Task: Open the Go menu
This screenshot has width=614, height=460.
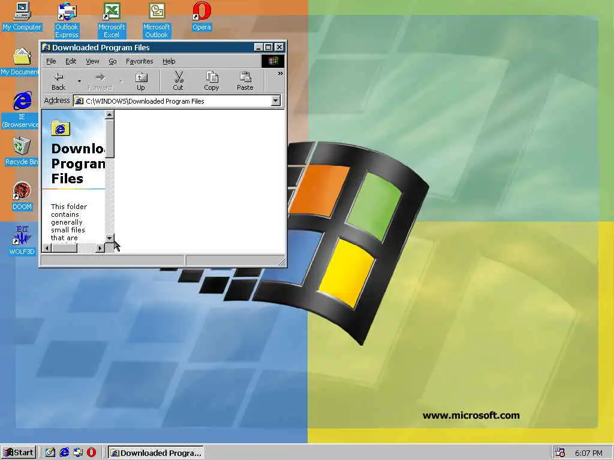Action: (113, 62)
